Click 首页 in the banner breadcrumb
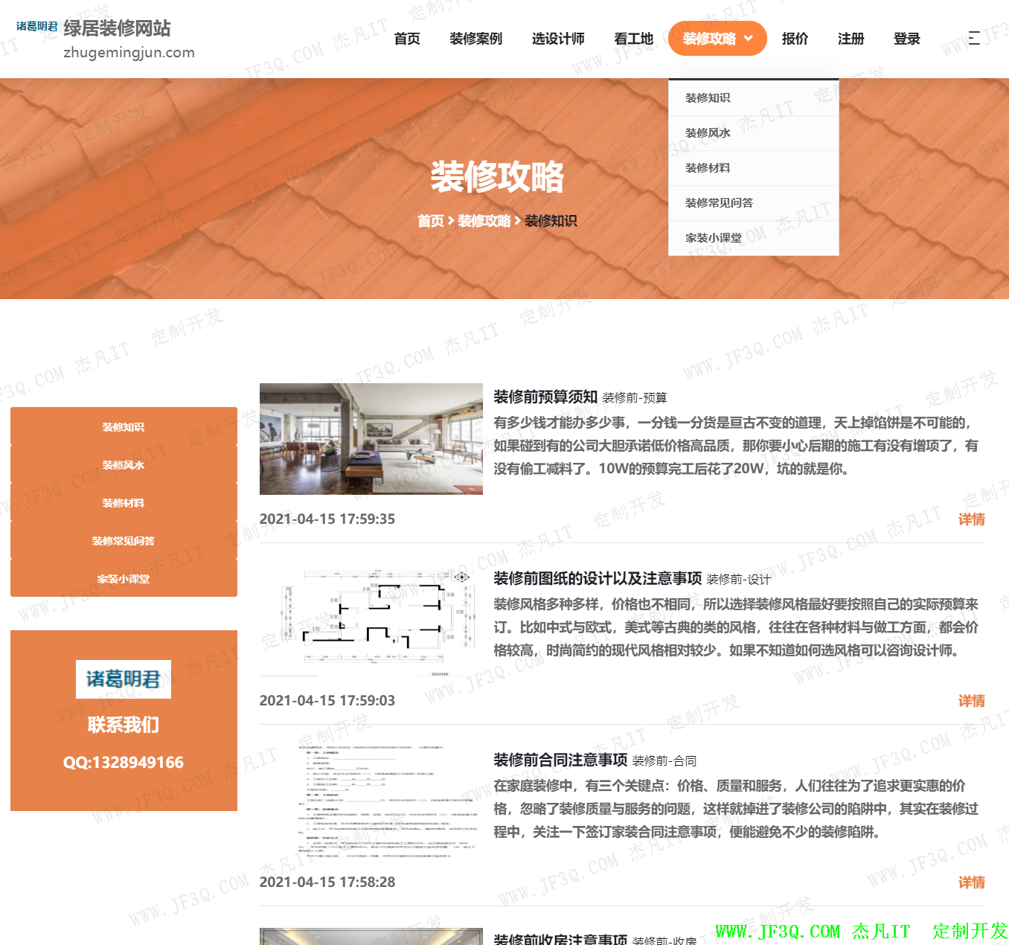Viewport: 1009px width, 945px height. (430, 221)
